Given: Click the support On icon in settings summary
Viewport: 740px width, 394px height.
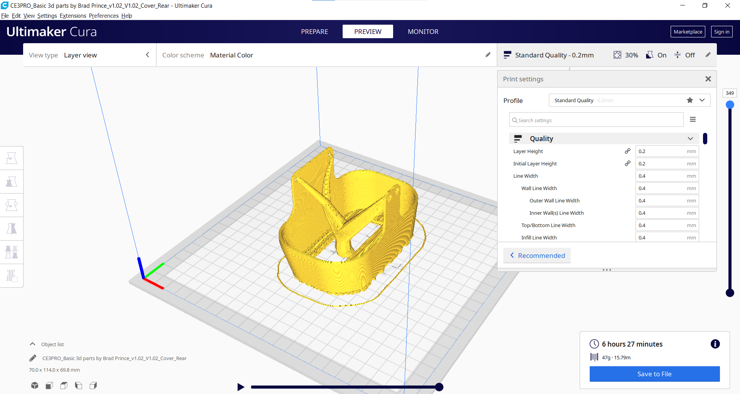Looking at the screenshot, I should [x=649, y=55].
